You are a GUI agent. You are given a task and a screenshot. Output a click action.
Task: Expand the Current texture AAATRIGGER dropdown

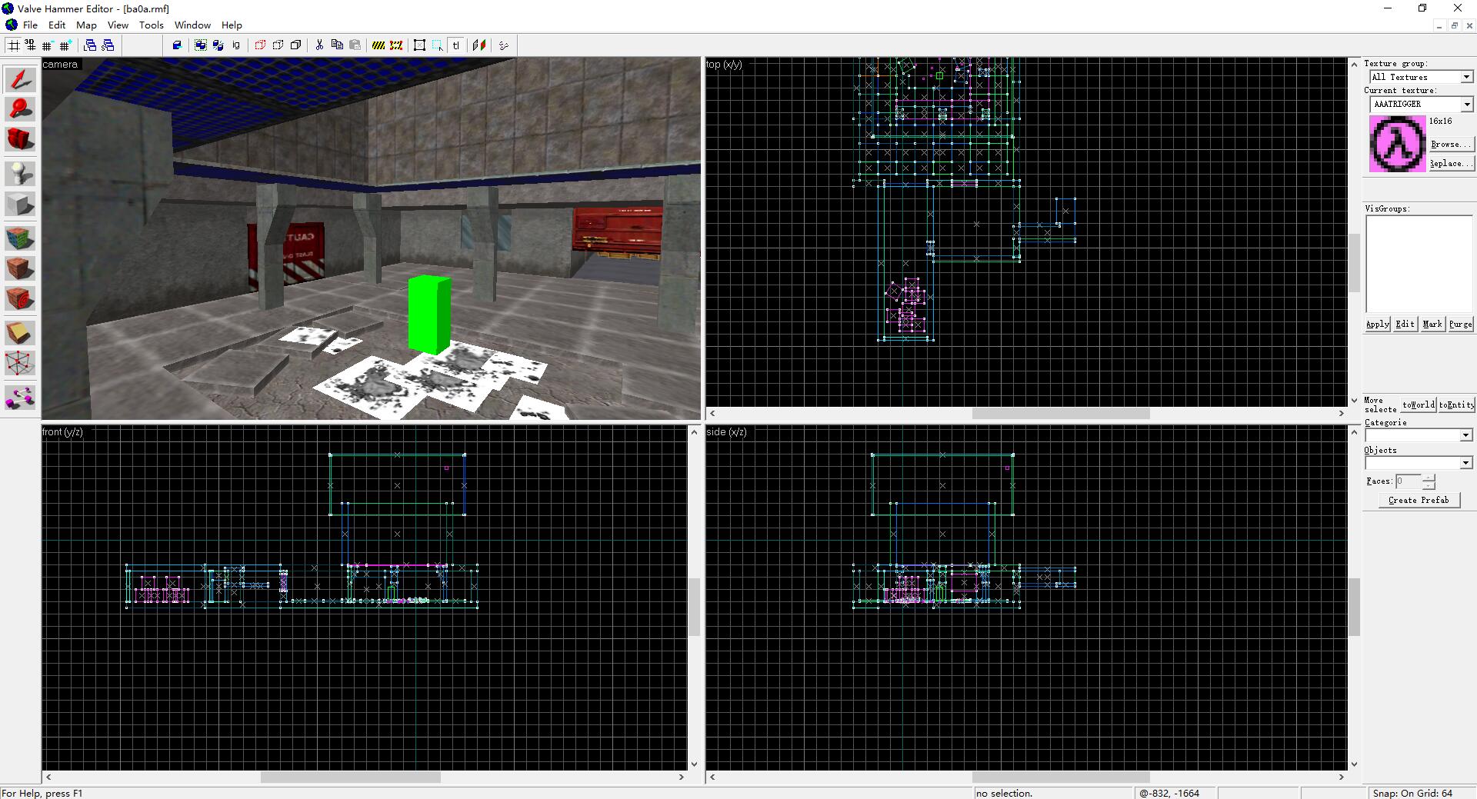pos(1466,104)
